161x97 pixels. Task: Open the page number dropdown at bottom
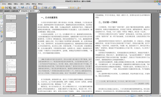[82, 96]
